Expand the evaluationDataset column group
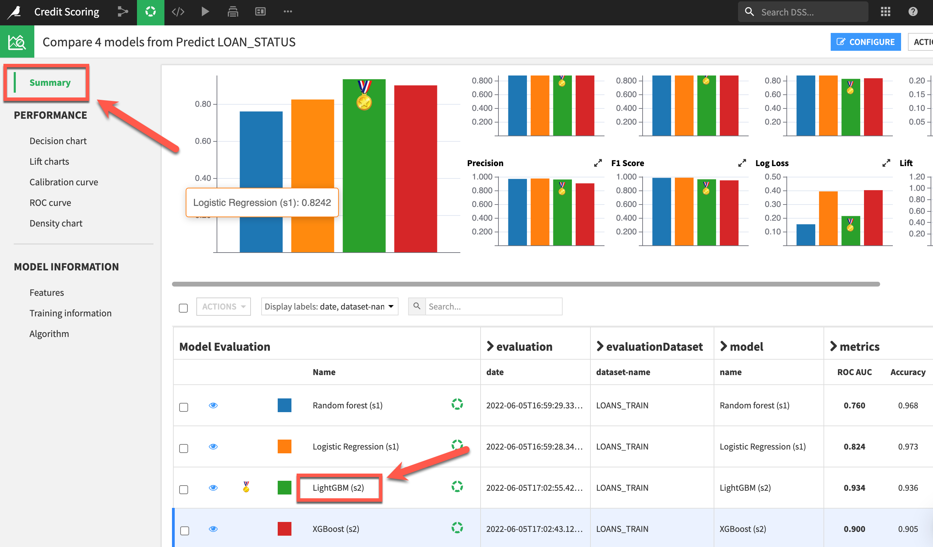 (600, 346)
